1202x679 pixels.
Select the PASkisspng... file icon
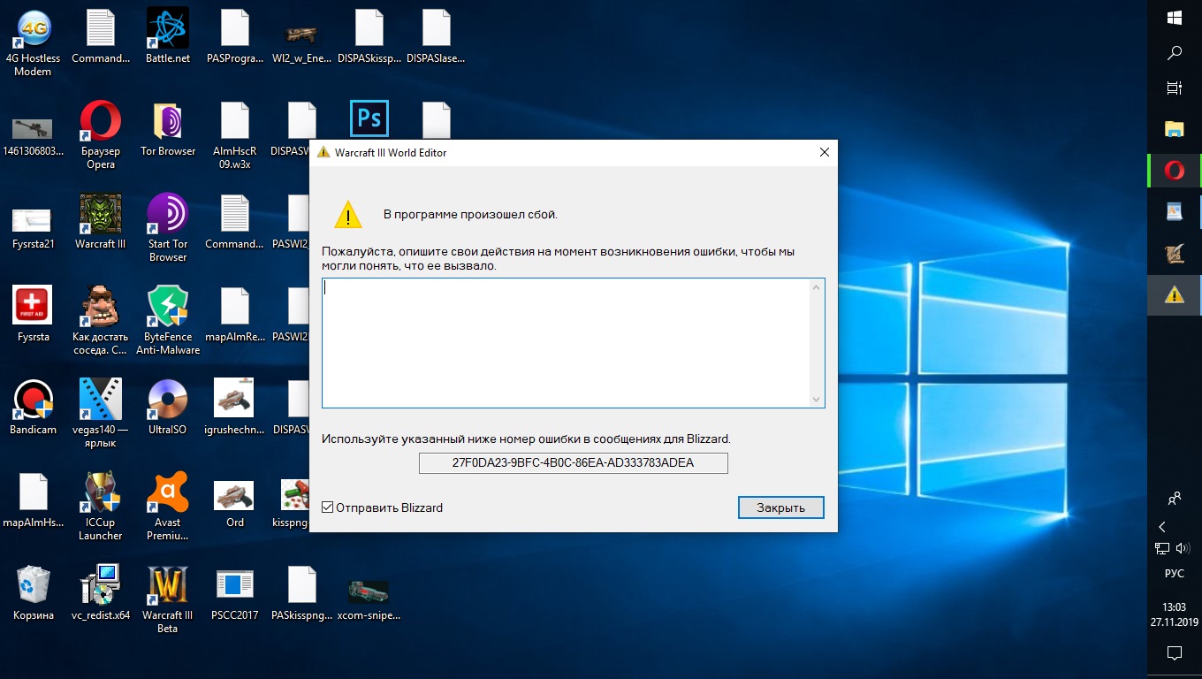(x=301, y=594)
